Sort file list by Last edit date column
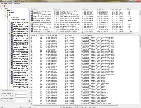Image resolution: width=141 pixels, height=108 pixels. tap(104, 9)
